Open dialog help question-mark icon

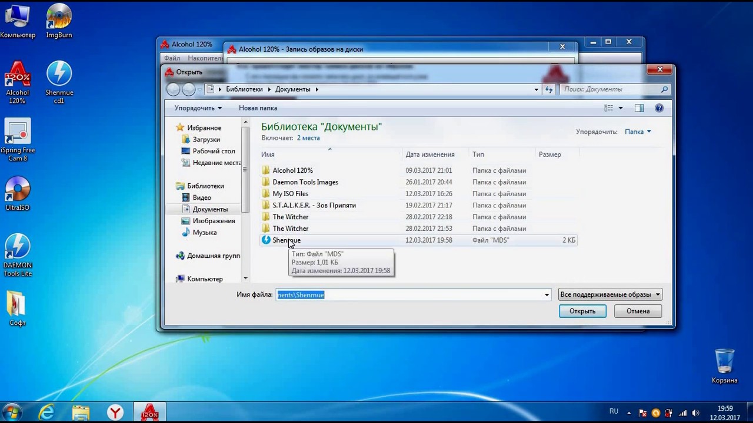[659, 108]
